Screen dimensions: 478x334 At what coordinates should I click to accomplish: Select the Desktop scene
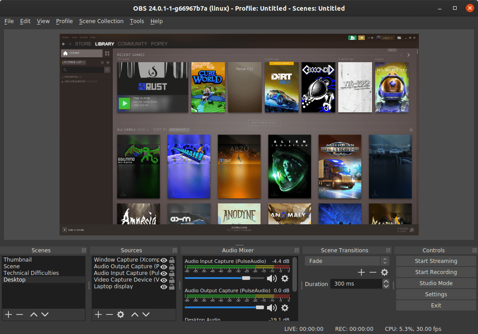tap(43, 279)
